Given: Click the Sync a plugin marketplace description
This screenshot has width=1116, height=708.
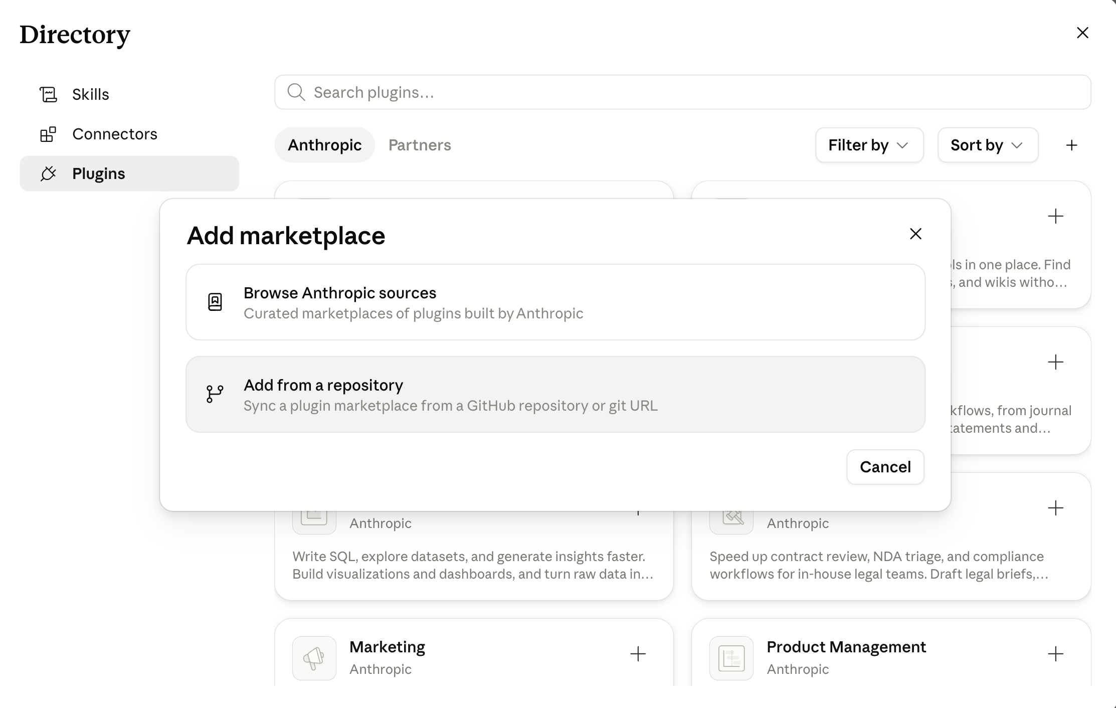Looking at the screenshot, I should [450, 406].
